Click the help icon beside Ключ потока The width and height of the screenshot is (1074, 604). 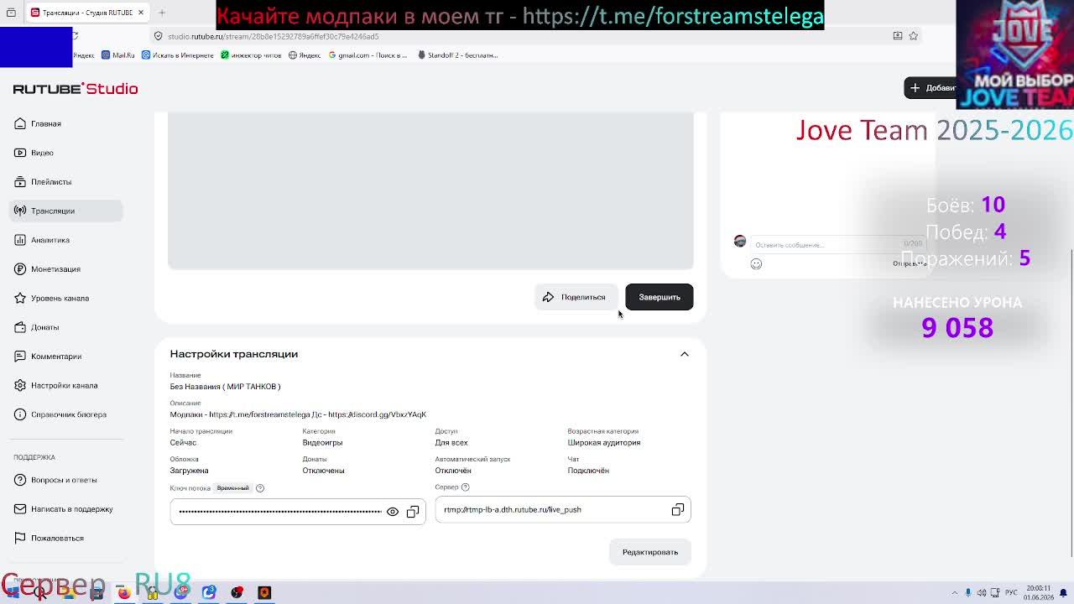coord(260,488)
